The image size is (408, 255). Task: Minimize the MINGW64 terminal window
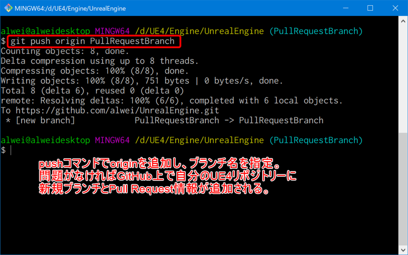(345, 8)
